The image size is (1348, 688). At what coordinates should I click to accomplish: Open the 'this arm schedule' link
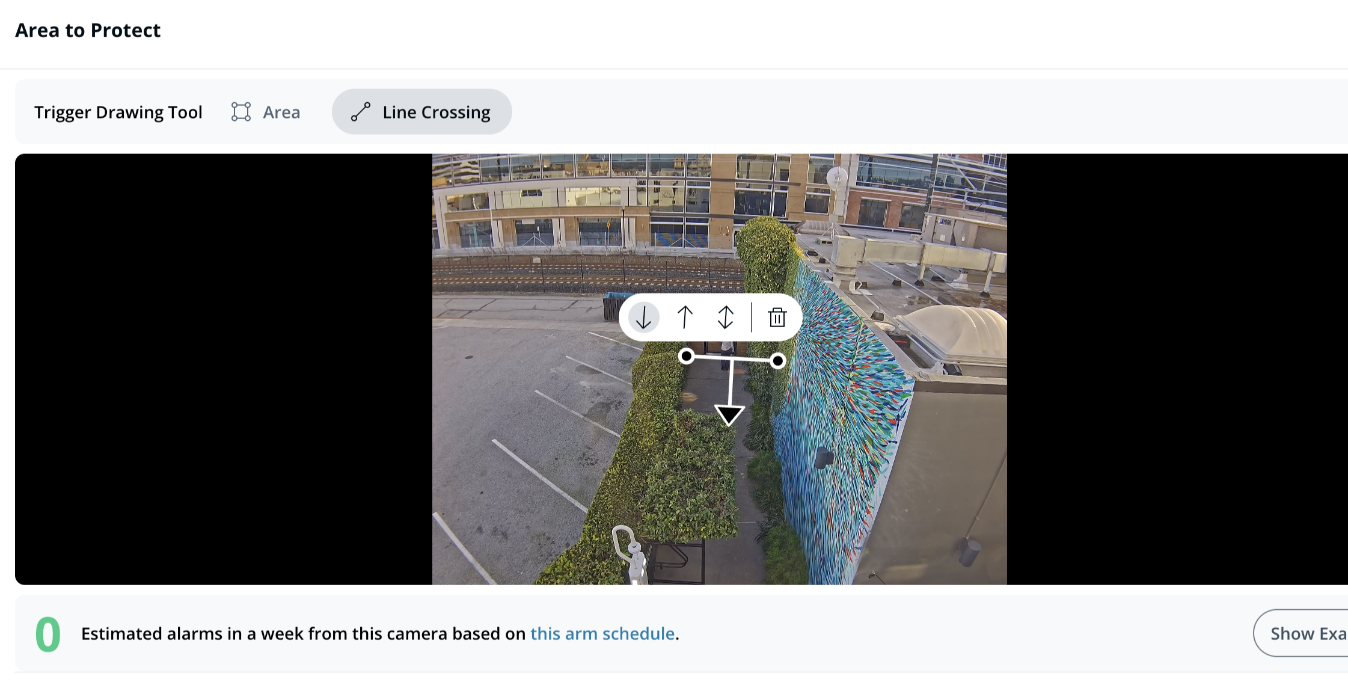click(602, 634)
